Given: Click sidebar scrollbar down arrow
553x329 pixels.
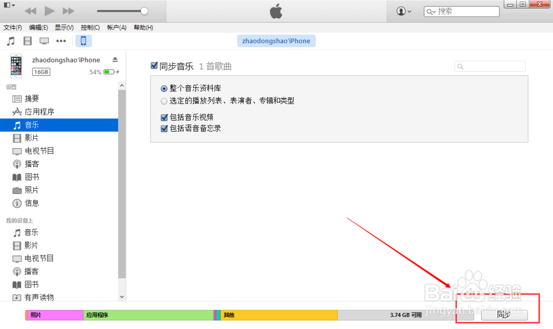Looking at the screenshot, I should [x=122, y=297].
